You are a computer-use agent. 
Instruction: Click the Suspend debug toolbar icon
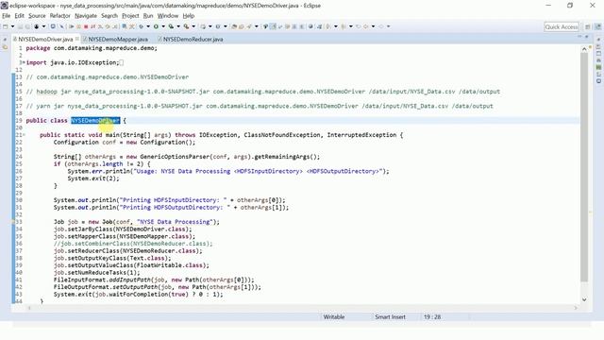pos(78,26)
